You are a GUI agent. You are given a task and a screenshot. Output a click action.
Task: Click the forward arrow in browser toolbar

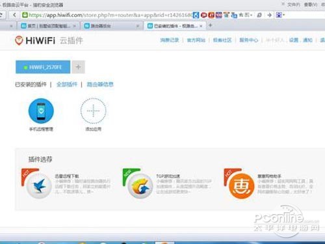[x=269, y=15]
